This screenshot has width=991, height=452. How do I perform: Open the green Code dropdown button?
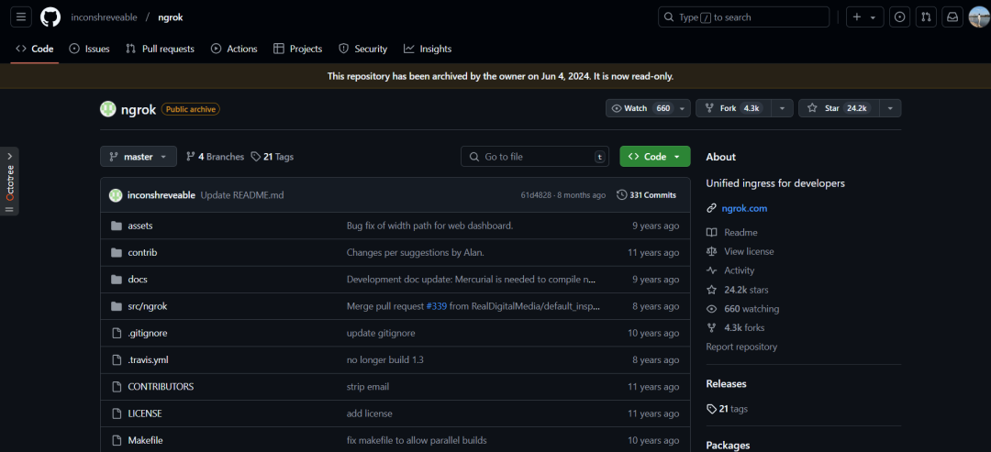coord(655,157)
